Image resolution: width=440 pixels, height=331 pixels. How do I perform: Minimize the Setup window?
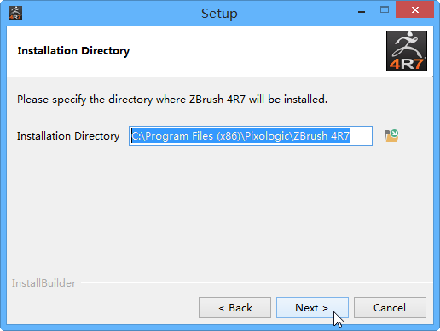coord(362,12)
